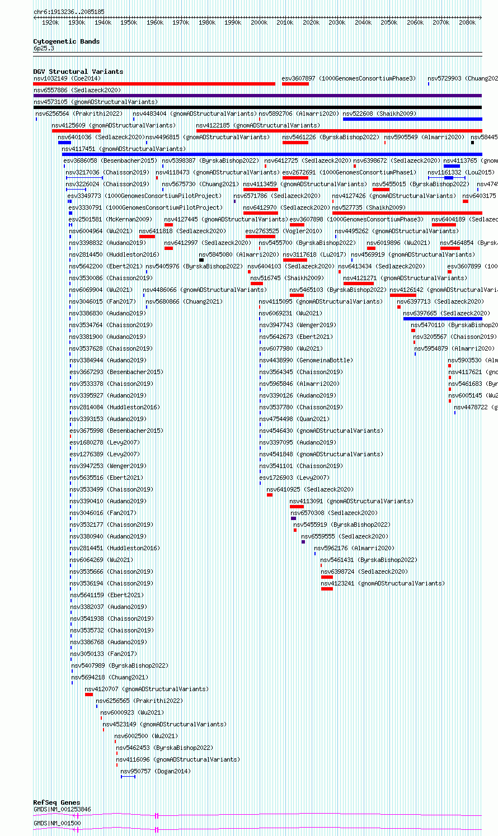Image resolution: width=498 pixels, height=836 pixels.
Task: Click the red bar under nsv4113459
Action: (260, 190)
